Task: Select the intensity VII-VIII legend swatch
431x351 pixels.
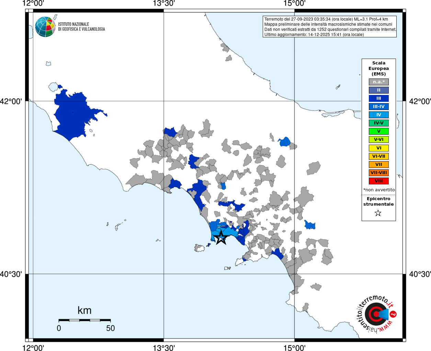Action: pyautogui.click(x=379, y=173)
